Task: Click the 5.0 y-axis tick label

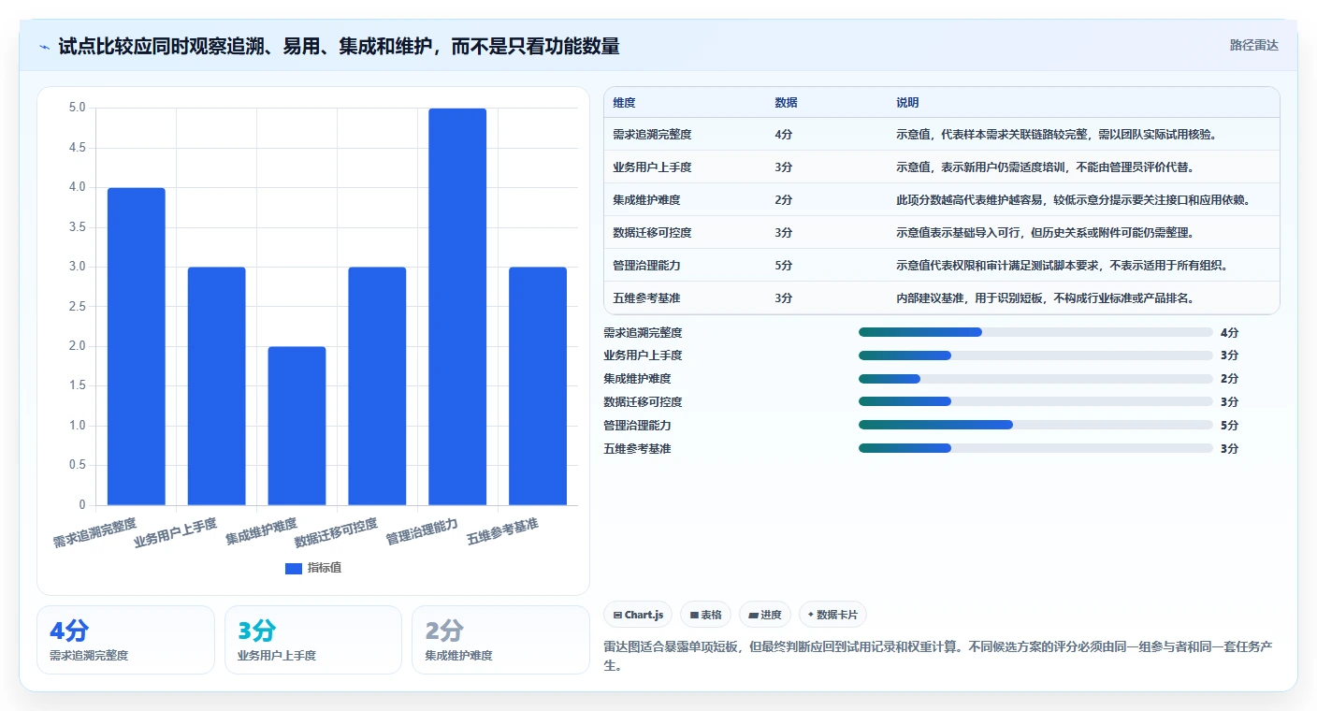Action: [x=77, y=108]
